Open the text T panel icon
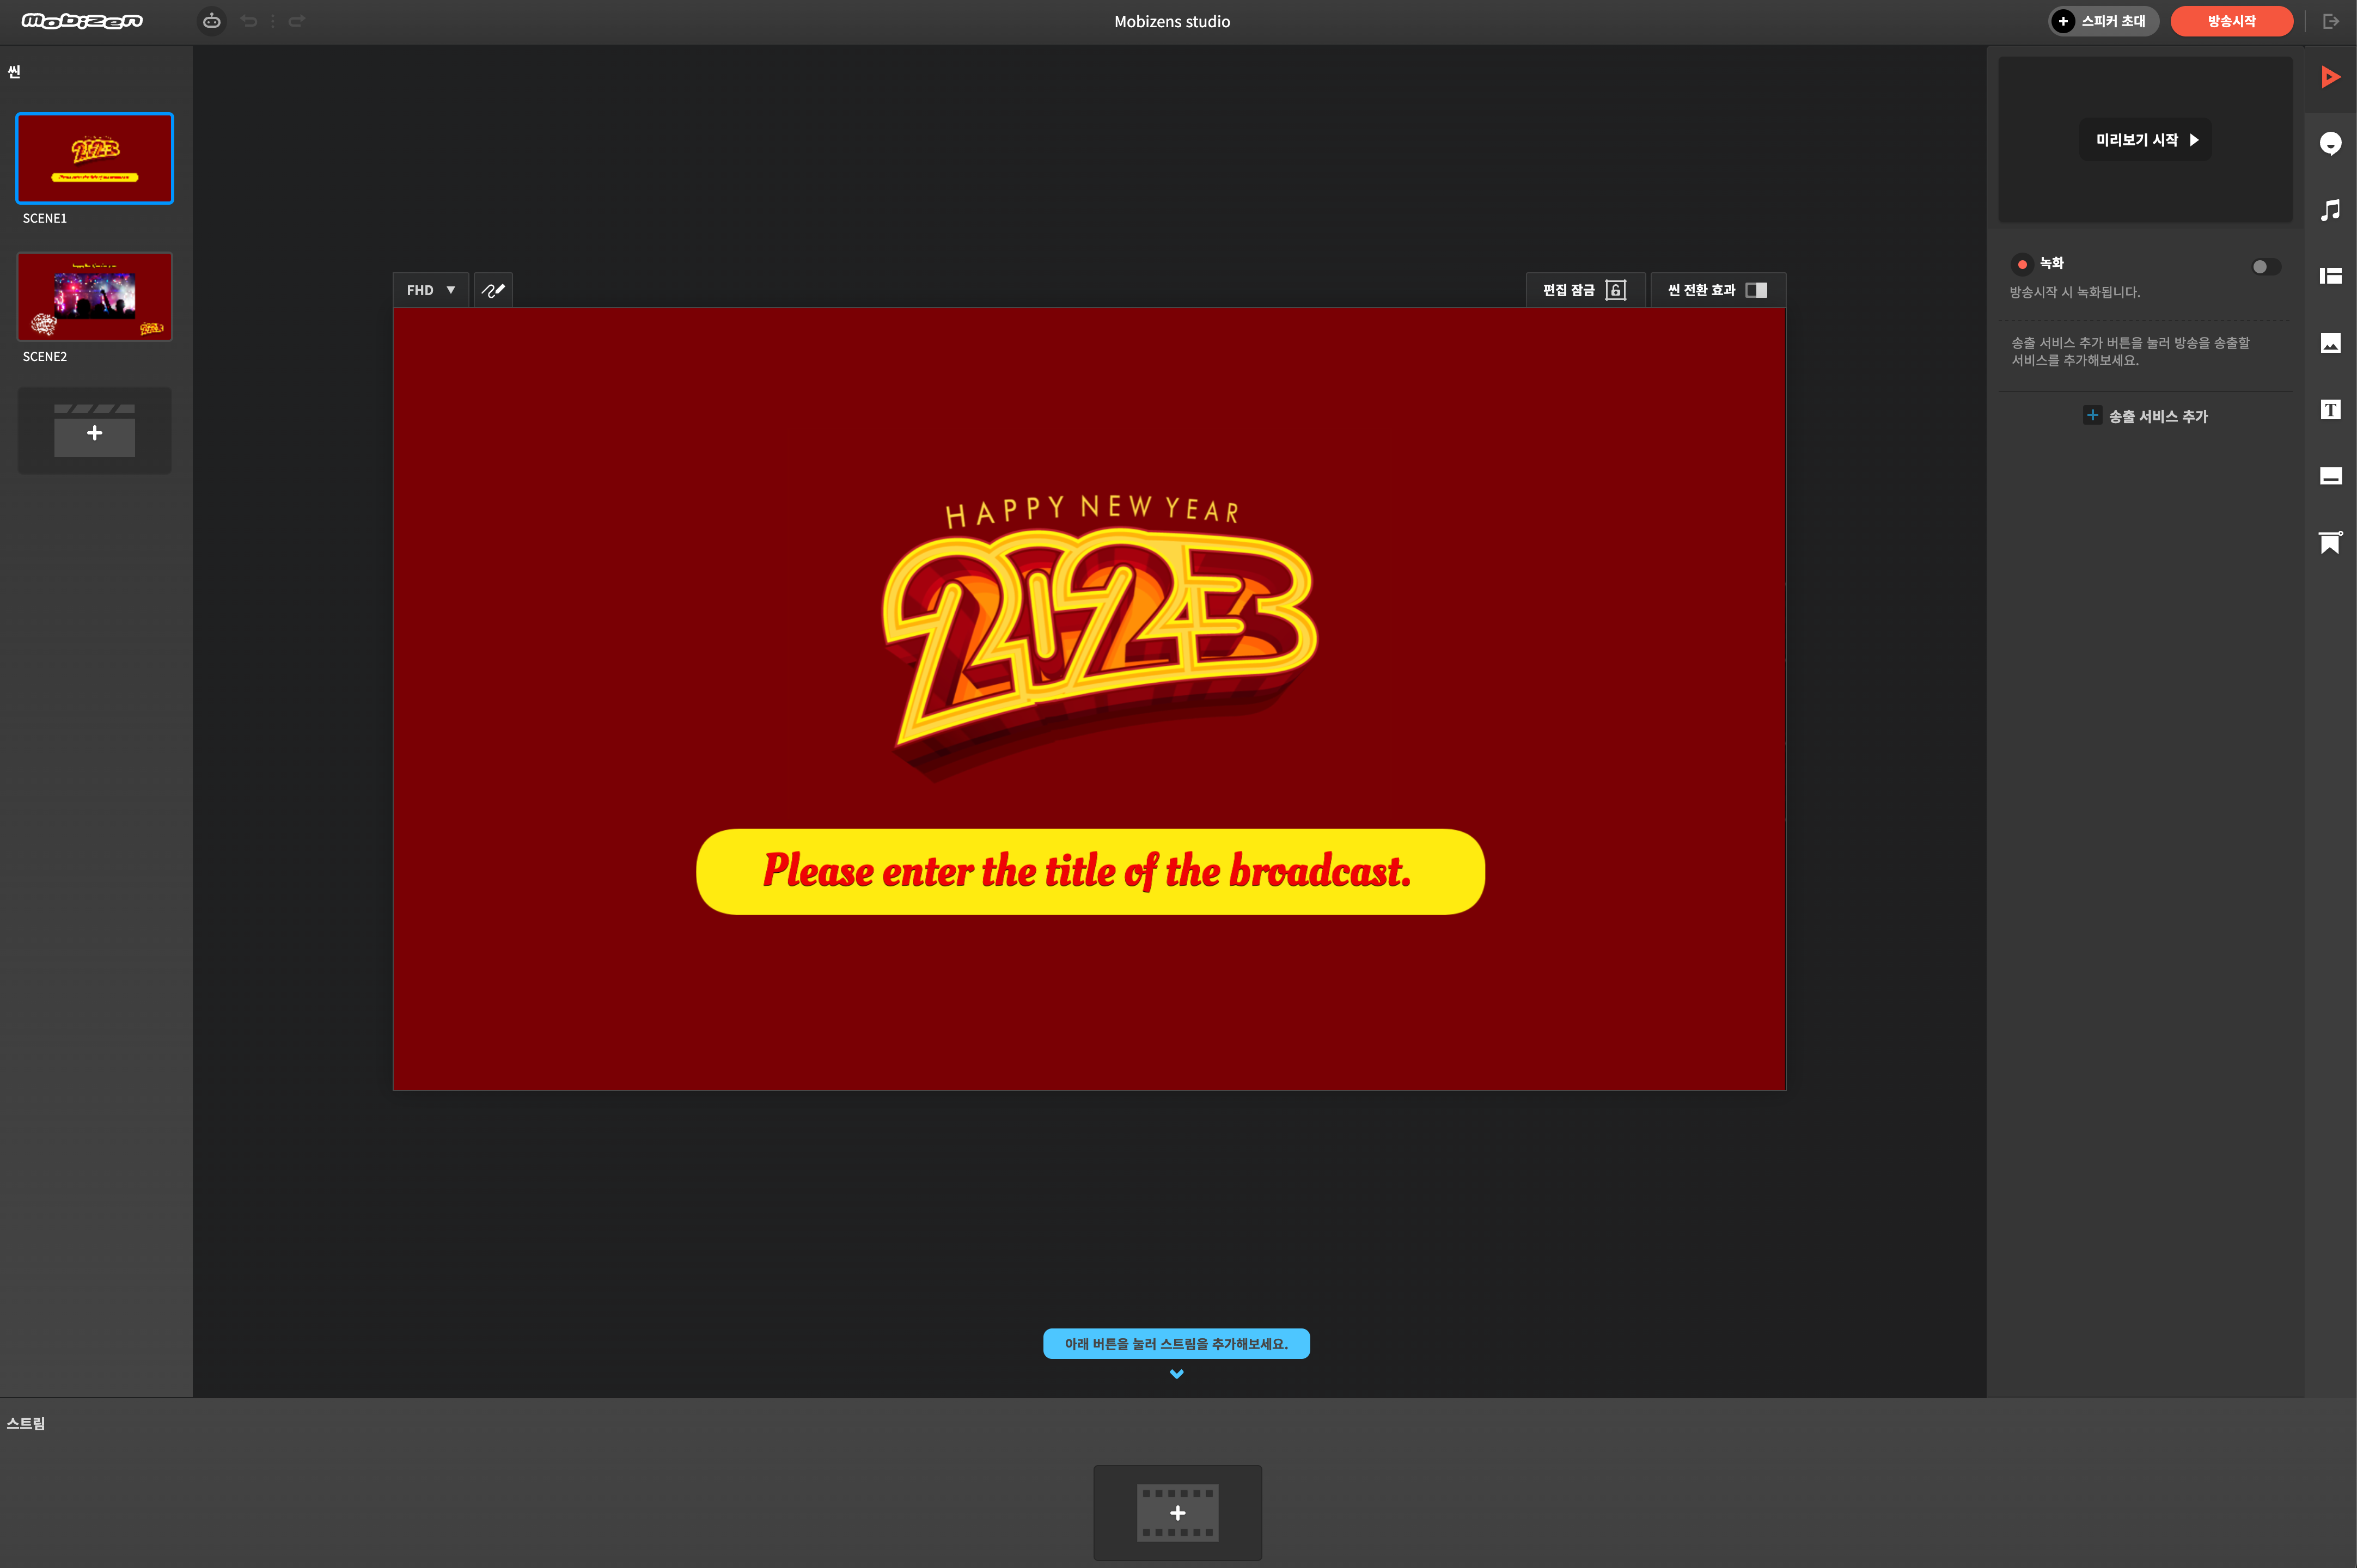The height and width of the screenshot is (1568, 2357). (2330, 409)
